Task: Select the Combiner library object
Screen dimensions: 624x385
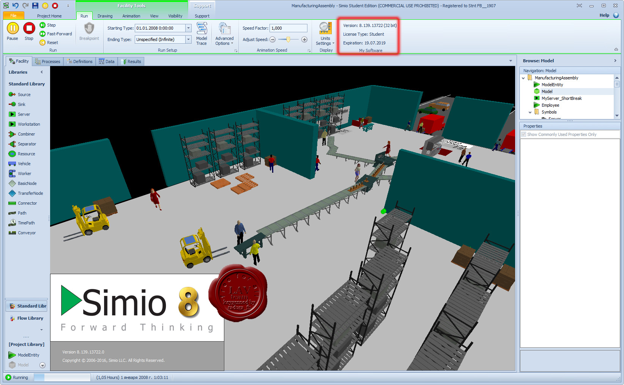Action: (22, 134)
